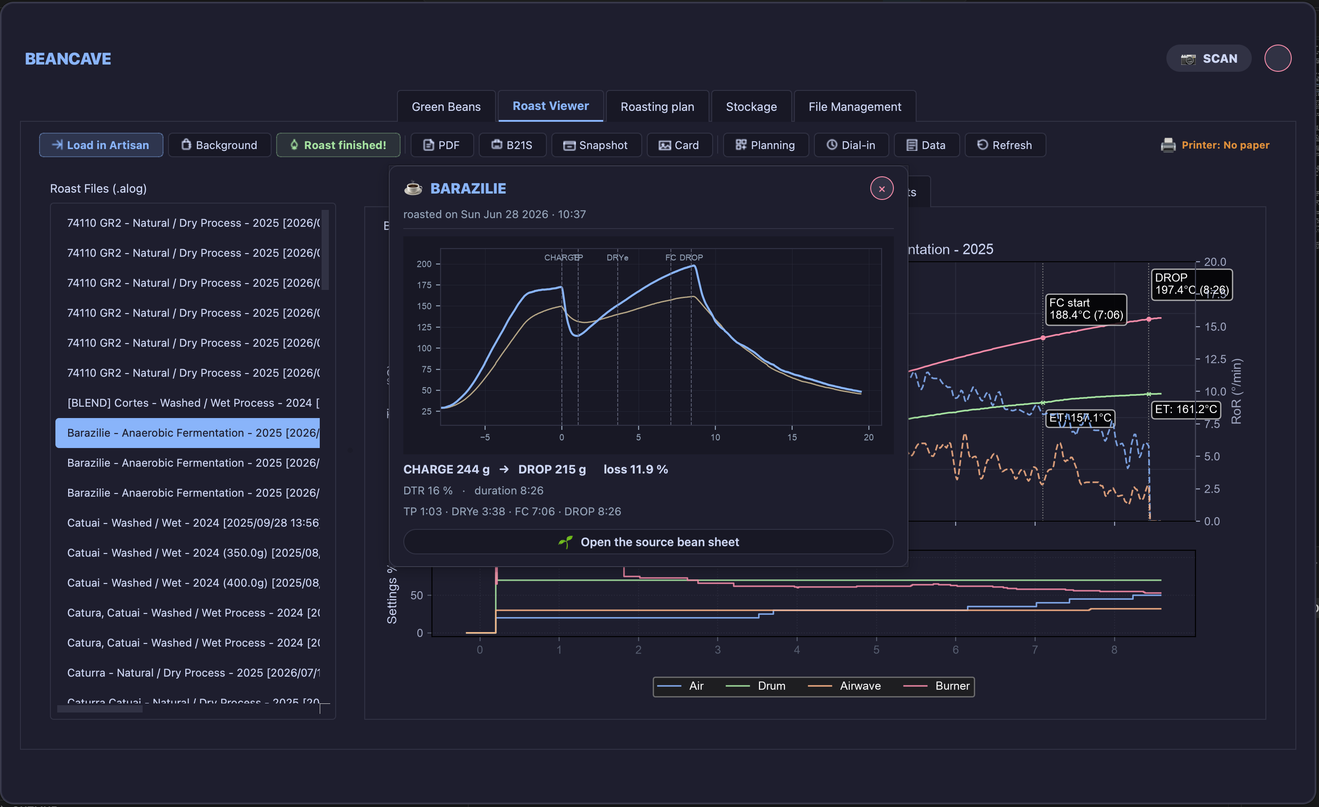Refresh the roast file list
The width and height of the screenshot is (1319, 807).
pos(1005,145)
